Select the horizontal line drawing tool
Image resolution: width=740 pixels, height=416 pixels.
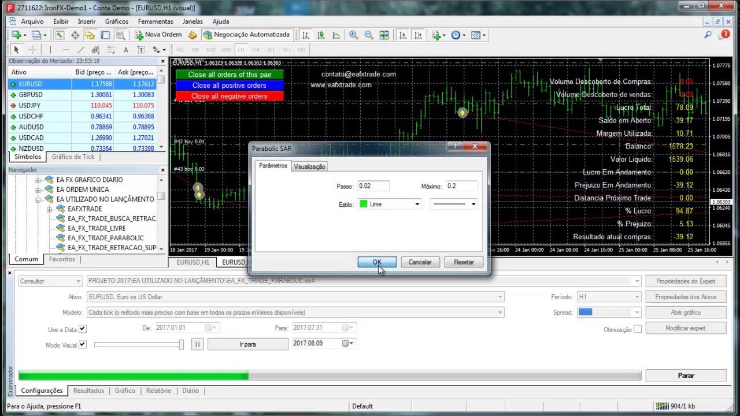coord(65,50)
